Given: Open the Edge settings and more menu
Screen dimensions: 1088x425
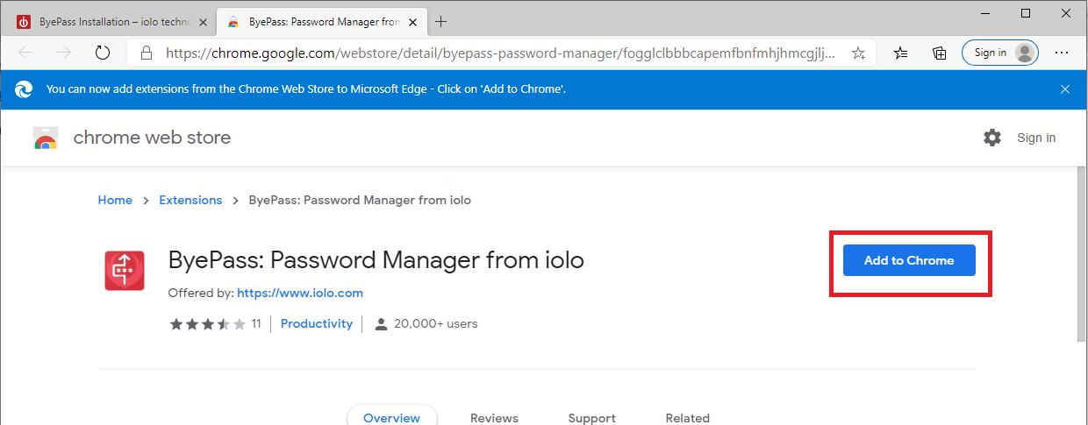Looking at the screenshot, I should (1062, 53).
